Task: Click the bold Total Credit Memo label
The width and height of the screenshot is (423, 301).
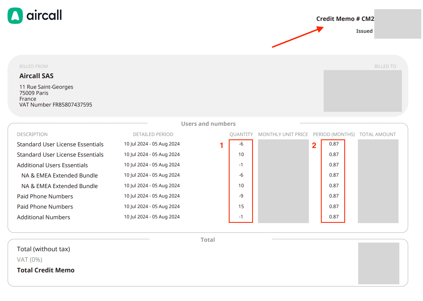Action: tap(46, 270)
